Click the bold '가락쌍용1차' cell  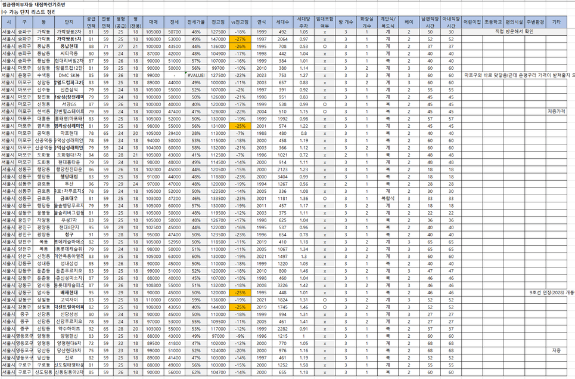69,39
